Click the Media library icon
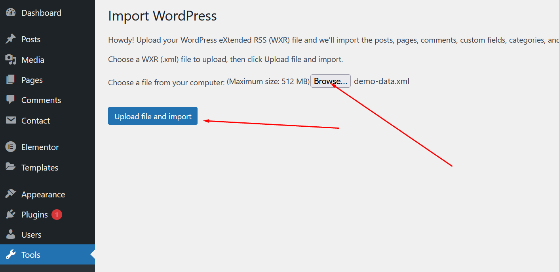 click(11, 60)
